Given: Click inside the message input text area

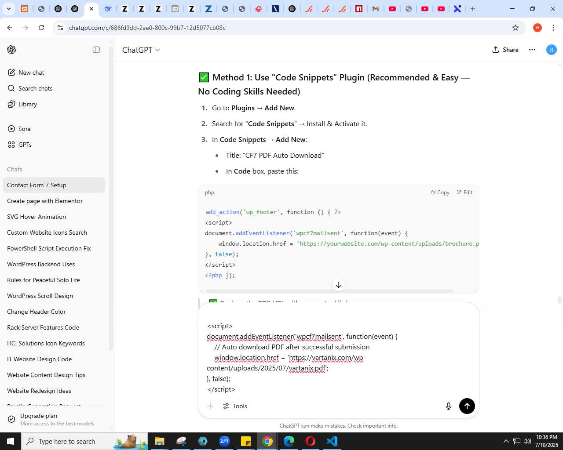Looking at the screenshot, I should click(x=339, y=352).
